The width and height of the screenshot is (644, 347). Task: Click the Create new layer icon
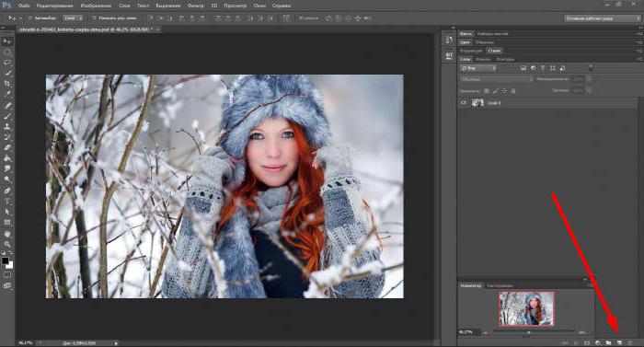619,342
